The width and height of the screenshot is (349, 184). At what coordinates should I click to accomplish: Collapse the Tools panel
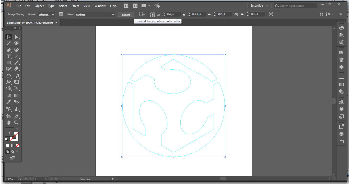pos(15,28)
